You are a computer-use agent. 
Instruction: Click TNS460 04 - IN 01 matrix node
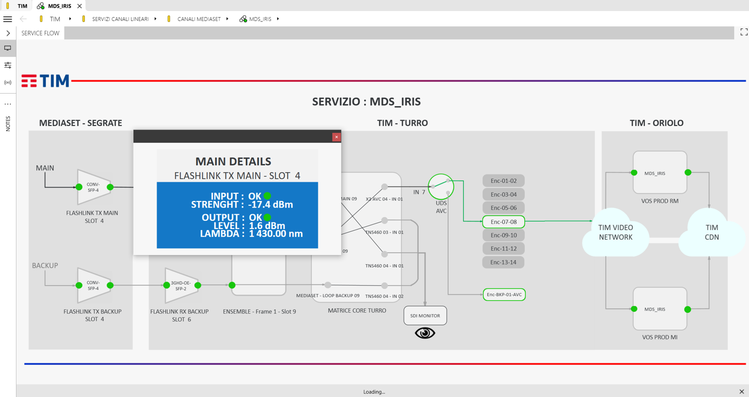pyautogui.click(x=384, y=254)
